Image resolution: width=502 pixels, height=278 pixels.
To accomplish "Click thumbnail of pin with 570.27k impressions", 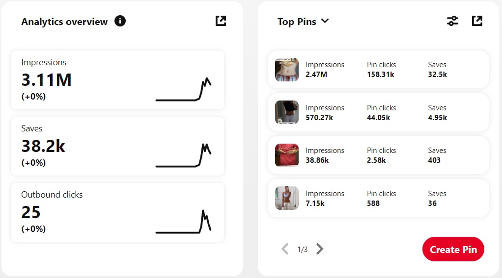I will (287, 112).
